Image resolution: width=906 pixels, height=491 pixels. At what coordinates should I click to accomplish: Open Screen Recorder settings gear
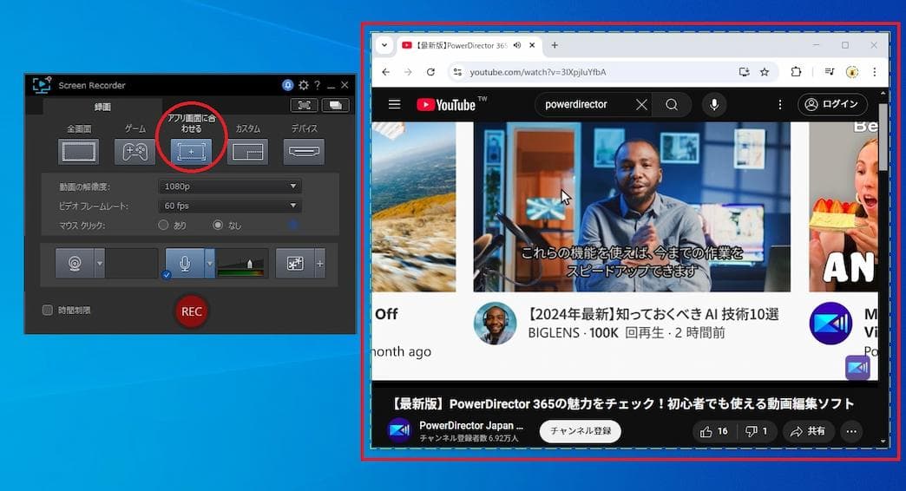[x=304, y=86]
